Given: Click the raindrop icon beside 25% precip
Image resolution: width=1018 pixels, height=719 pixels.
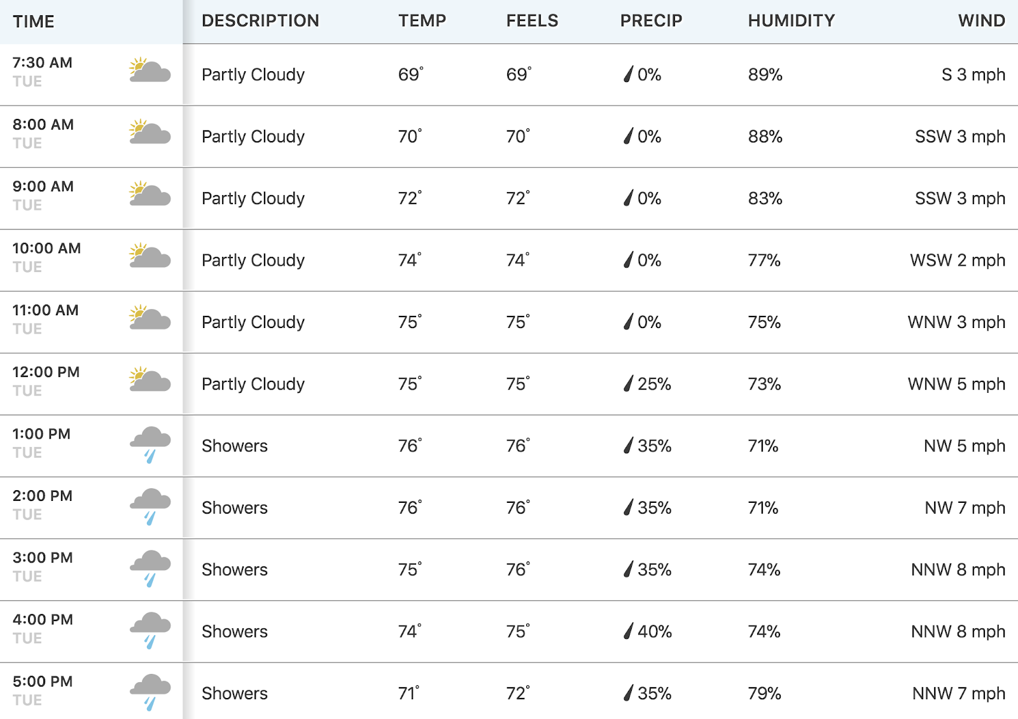Looking at the screenshot, I should (629, 383).
